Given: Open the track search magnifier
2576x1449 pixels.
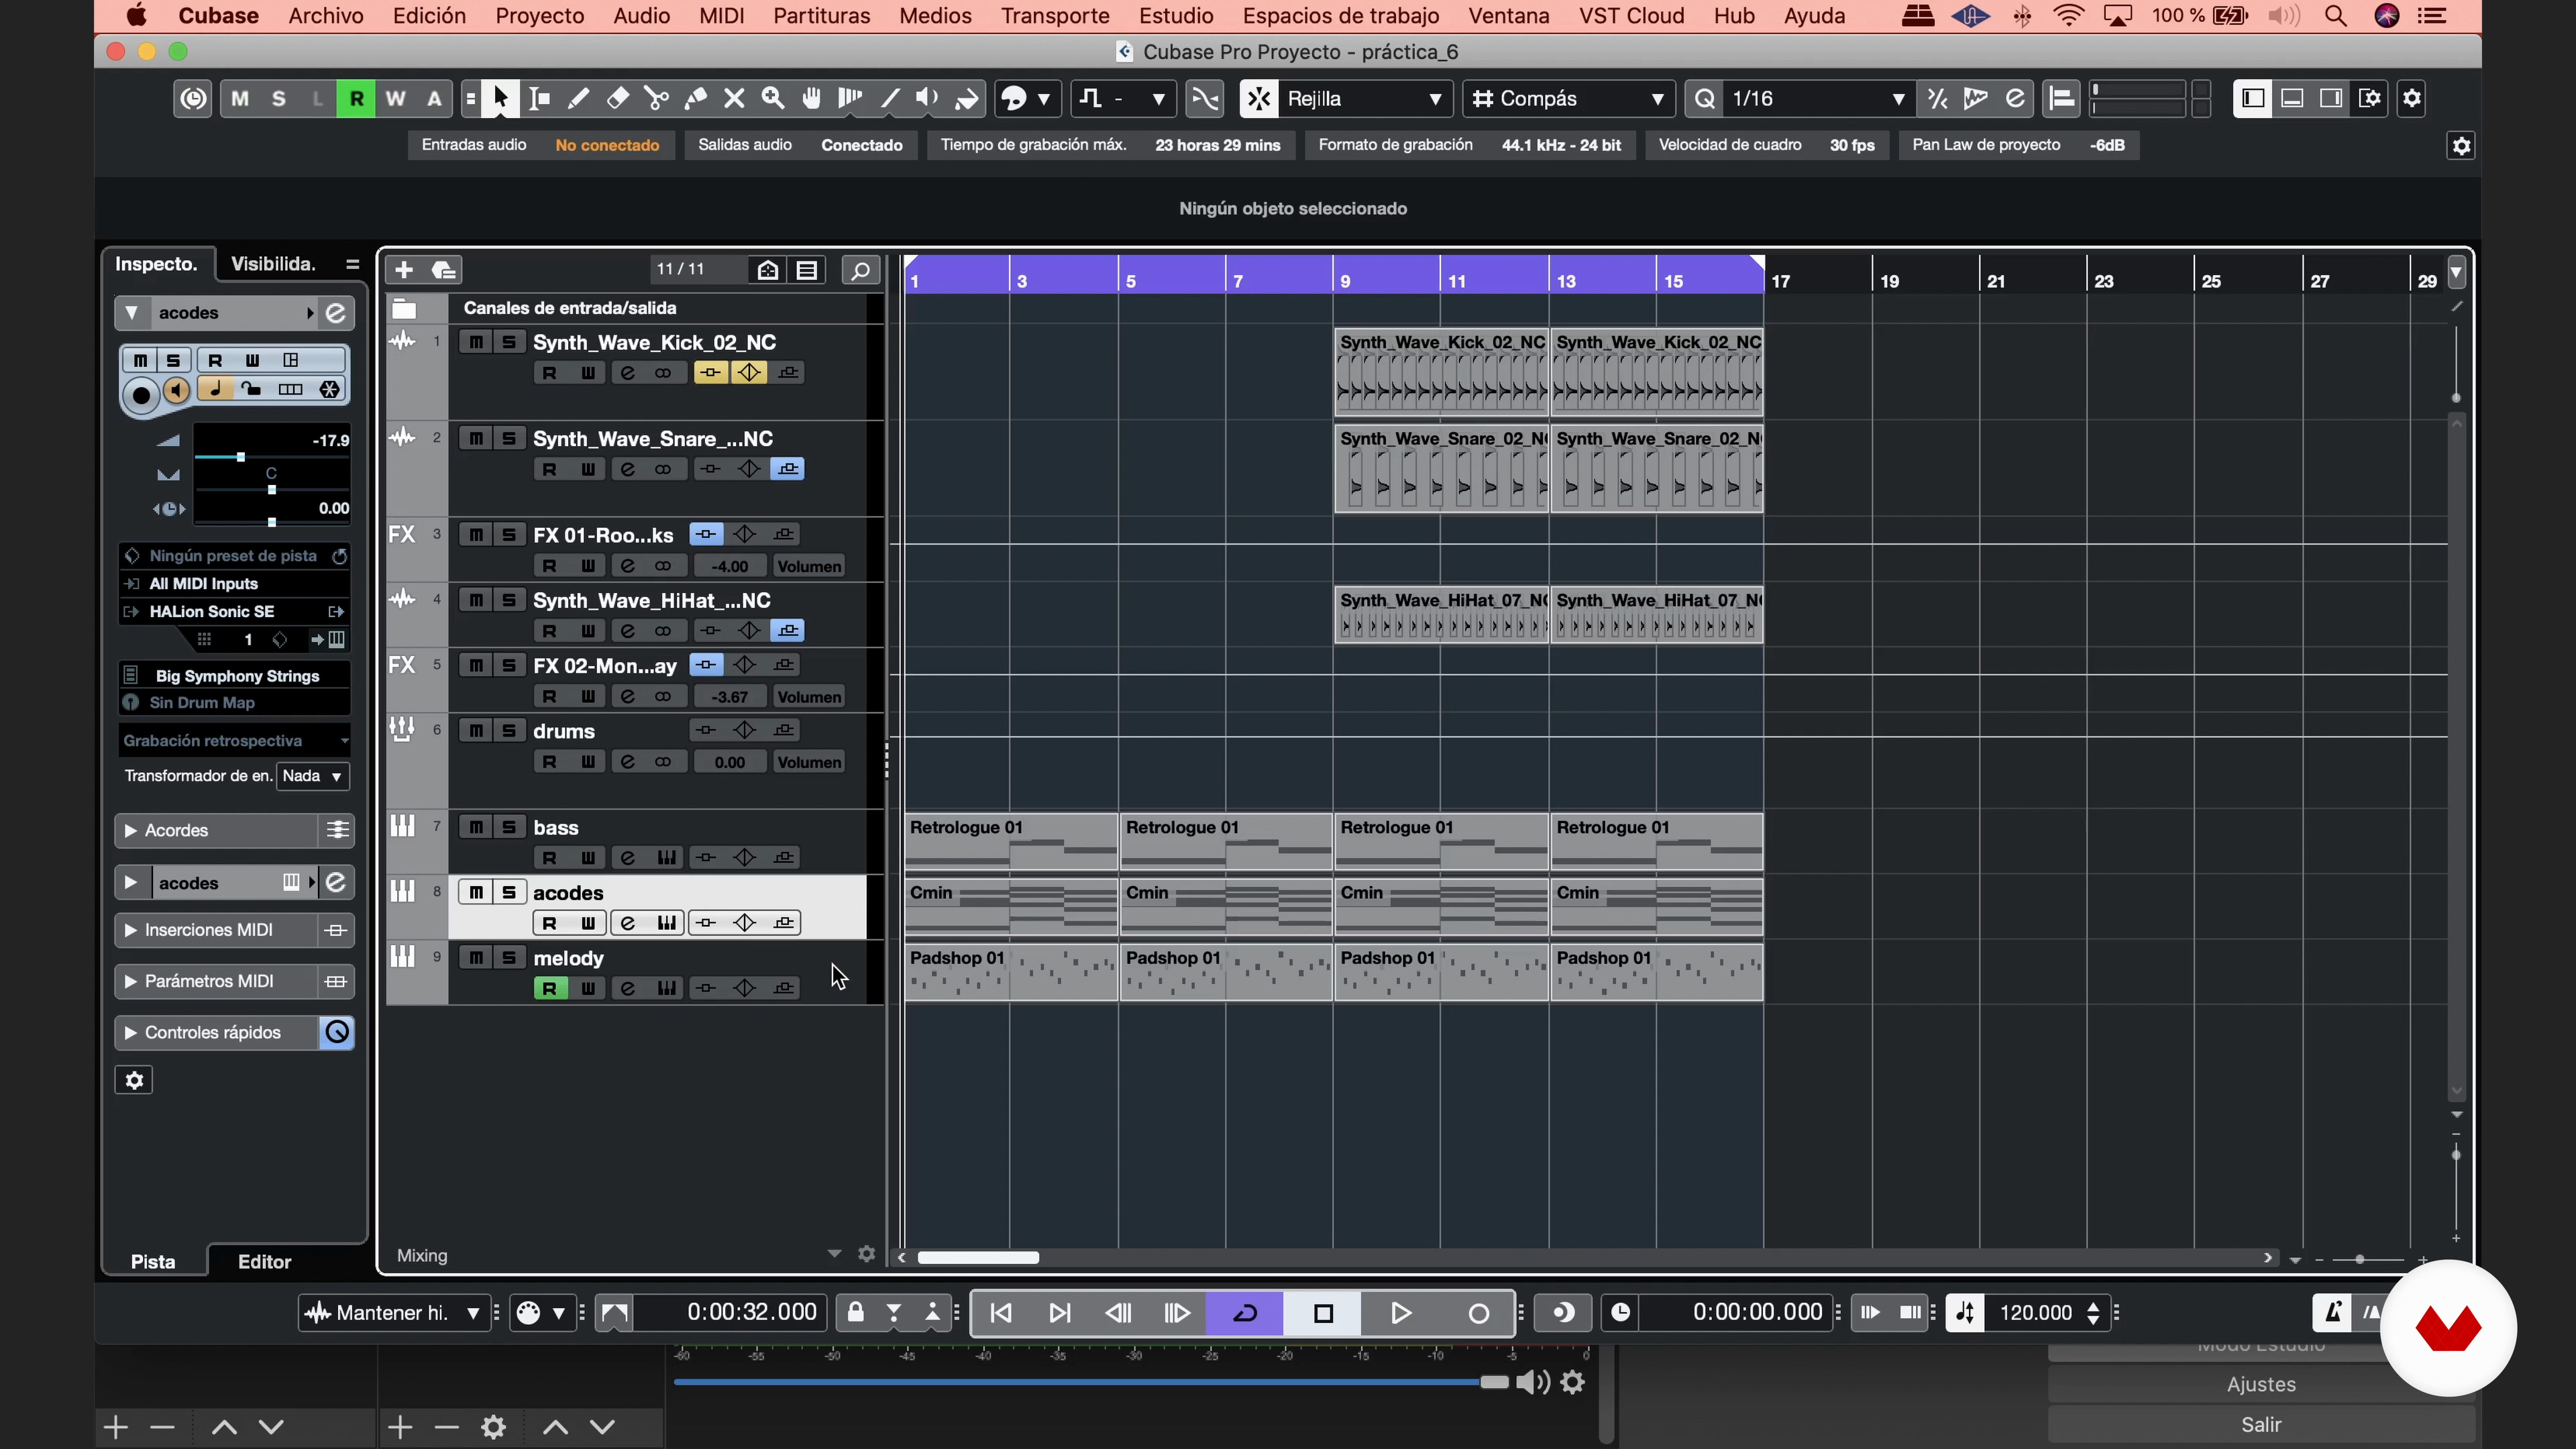Looking at the screenshot, I should click(860, 270).
